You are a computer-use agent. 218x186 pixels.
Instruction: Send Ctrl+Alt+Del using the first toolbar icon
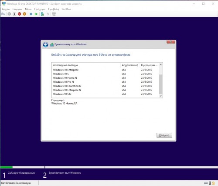coord(3,14)
